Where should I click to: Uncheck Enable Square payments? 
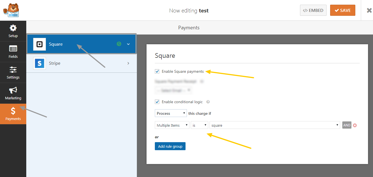tap(157, 71)
